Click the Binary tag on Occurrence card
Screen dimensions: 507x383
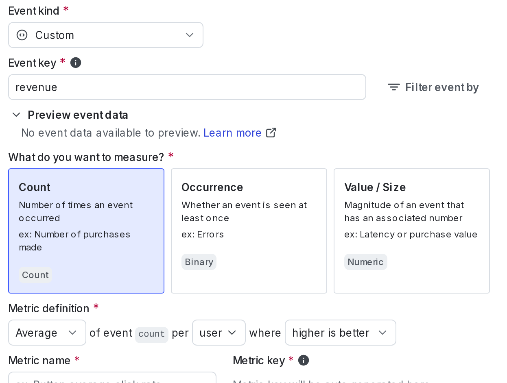[199, 262]
